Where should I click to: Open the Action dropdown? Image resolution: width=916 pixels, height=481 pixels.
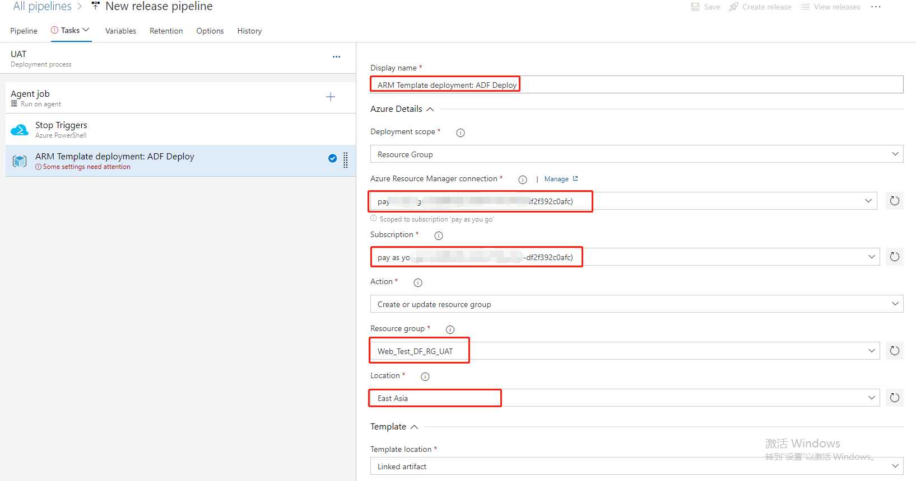[636, 304]
